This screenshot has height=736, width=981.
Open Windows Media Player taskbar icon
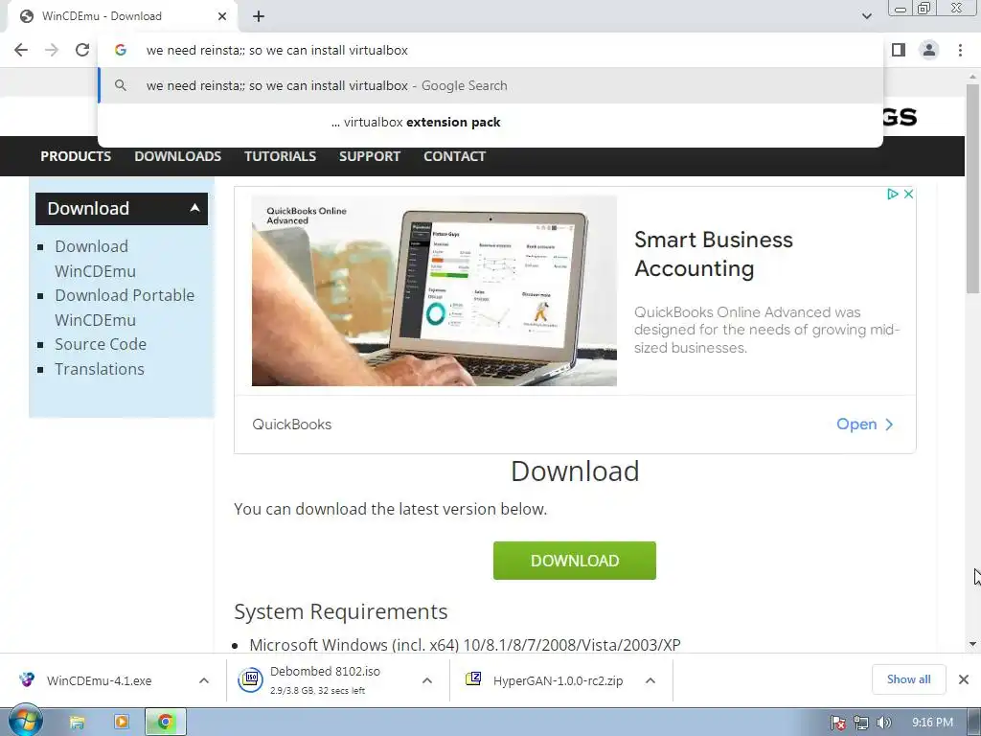pyautogui.click(x=122, y=723)
